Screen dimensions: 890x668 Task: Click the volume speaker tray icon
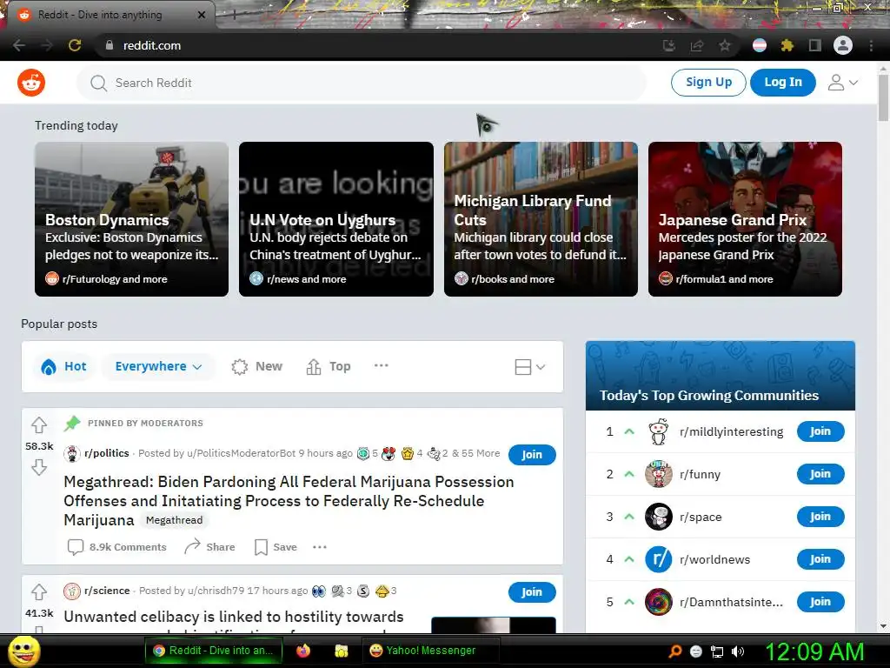click(x=738, y=651)
